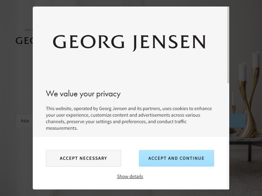Click the scrollbar track below the thumb
Viewport: 262px width, 196px height.
(228, 136)
